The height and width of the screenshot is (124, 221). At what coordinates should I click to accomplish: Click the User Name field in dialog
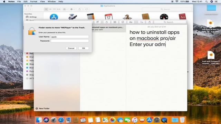click(x=70, y=37)
